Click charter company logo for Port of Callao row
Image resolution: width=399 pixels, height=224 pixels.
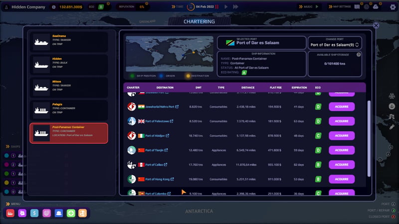[x=132, y=165]
